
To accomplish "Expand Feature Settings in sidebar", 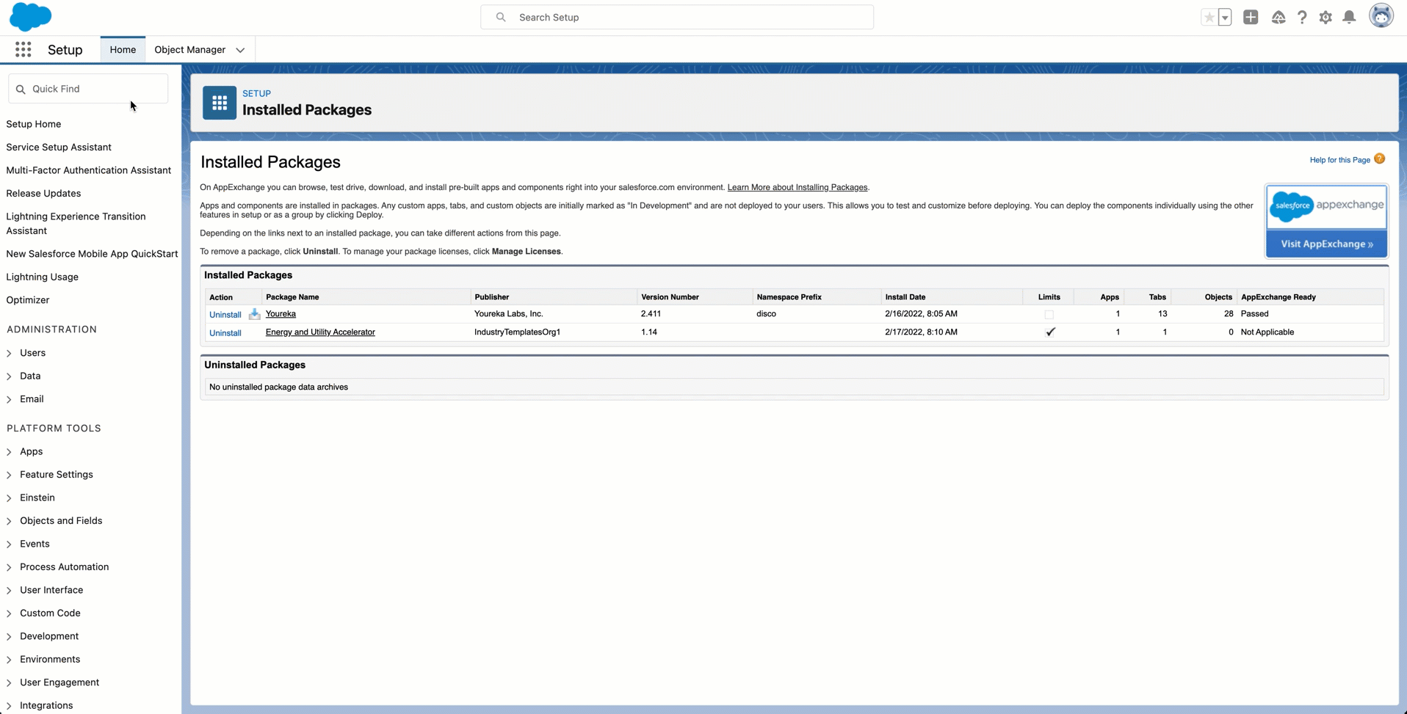I will (10, 475).
